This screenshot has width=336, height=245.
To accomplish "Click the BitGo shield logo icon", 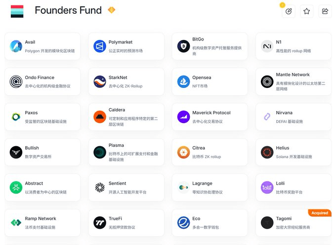I will click(183, 46).
